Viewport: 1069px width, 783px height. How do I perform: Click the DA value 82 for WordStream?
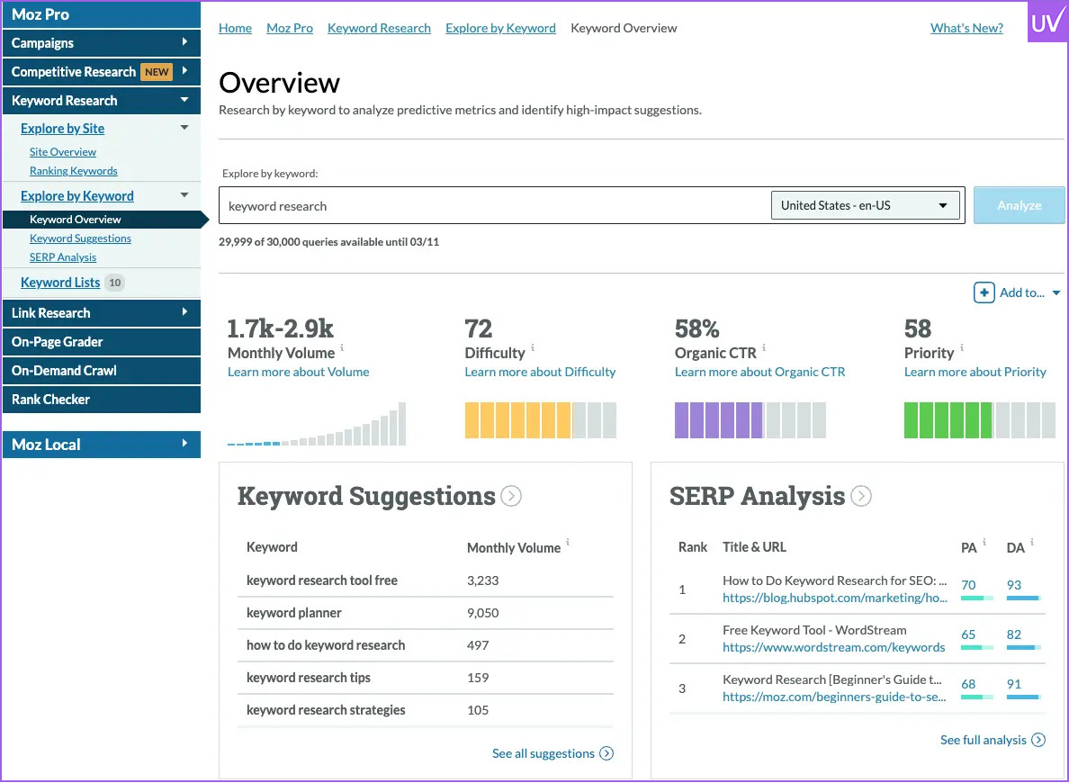click(x=1014, y=635)
